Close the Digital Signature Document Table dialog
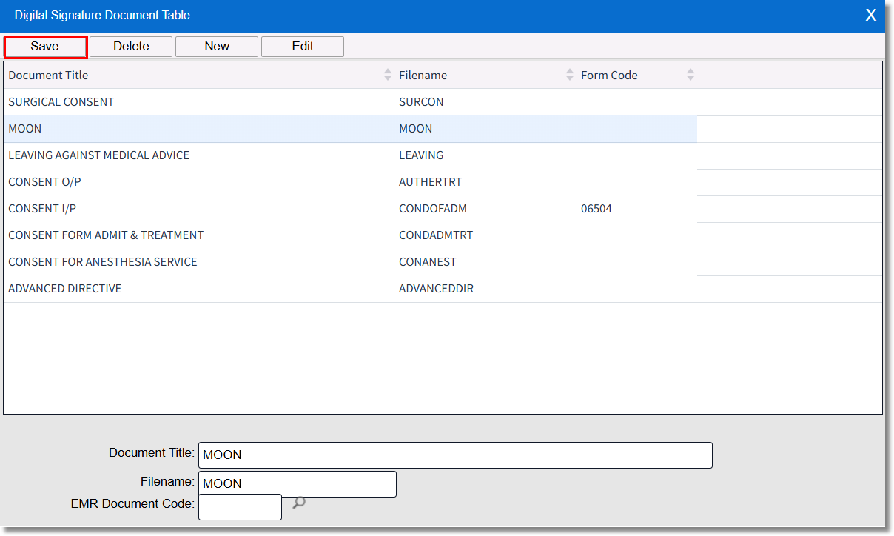This screenshot has height=536, width=894. 871,16
